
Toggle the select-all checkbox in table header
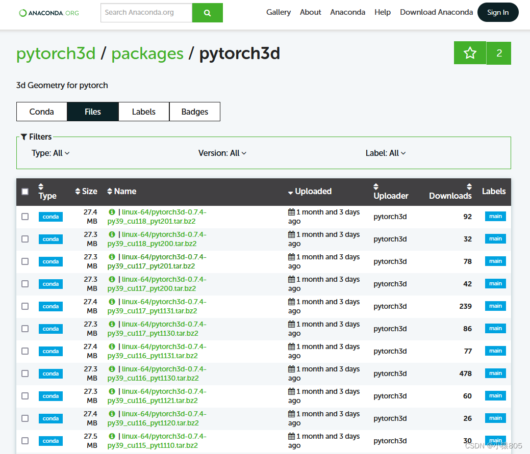pos(25,192)
